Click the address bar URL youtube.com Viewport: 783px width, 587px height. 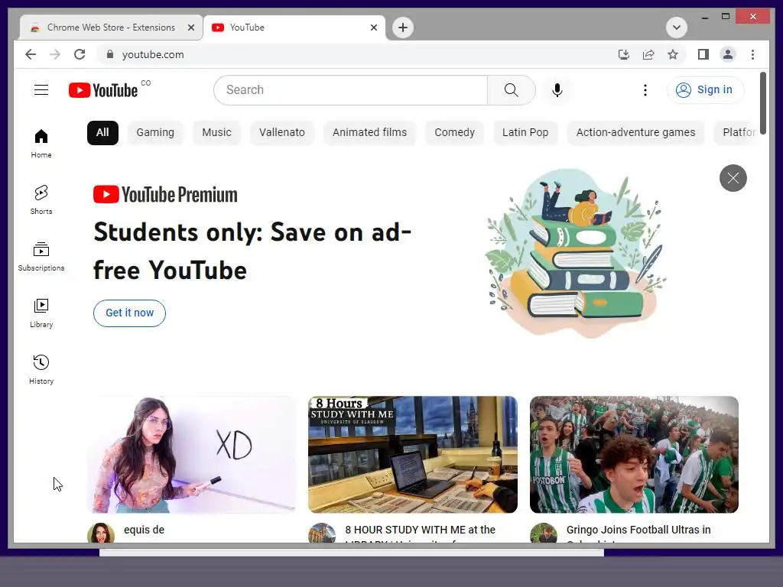point(153,54)
